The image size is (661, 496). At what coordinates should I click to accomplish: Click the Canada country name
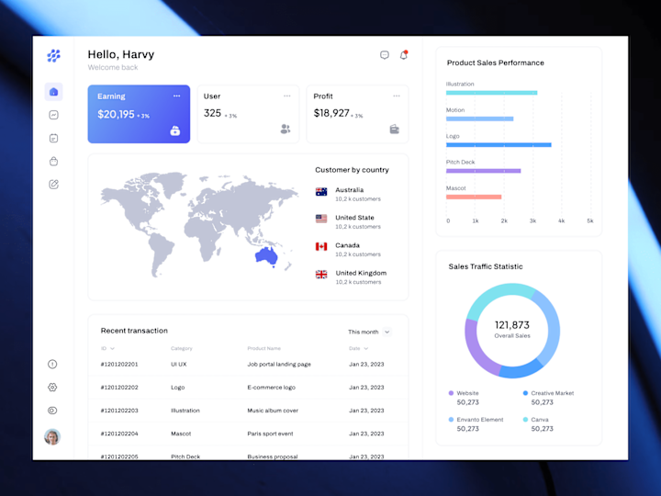pyautogui.click(x=347, y=245)
